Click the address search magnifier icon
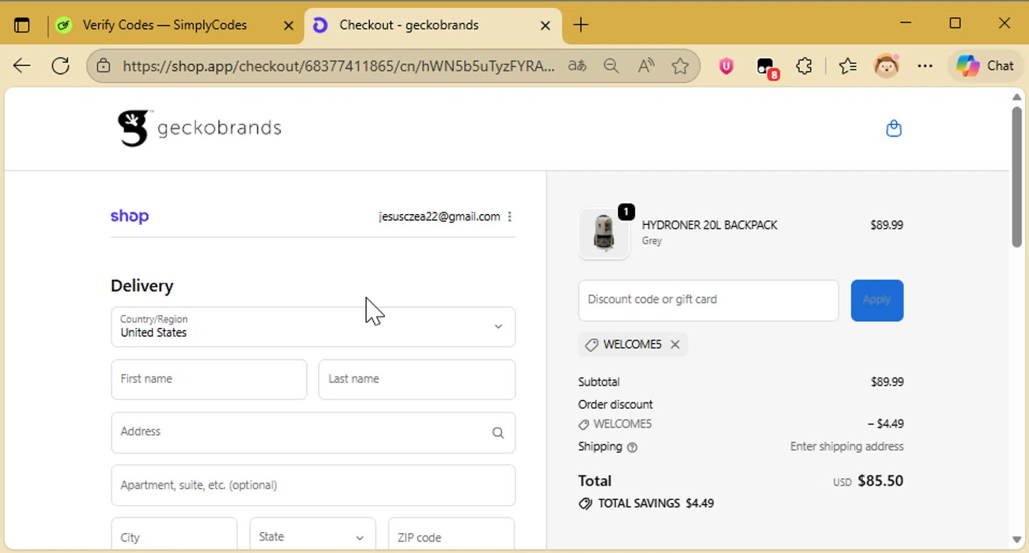Image resolution: width=1029 pixels, height=553 pixels. (x=498, y=433)
